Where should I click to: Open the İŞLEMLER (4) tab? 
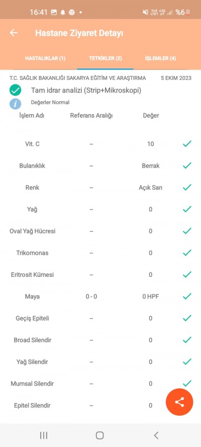click(161, 58)
